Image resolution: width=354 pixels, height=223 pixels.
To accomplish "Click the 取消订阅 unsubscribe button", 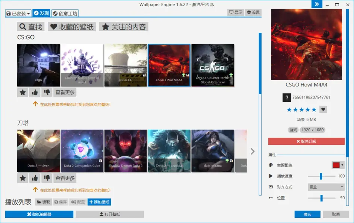I will (306, 141).
